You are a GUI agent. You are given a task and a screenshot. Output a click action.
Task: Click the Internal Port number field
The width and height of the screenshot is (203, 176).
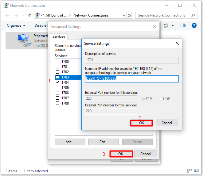point(111,111)
